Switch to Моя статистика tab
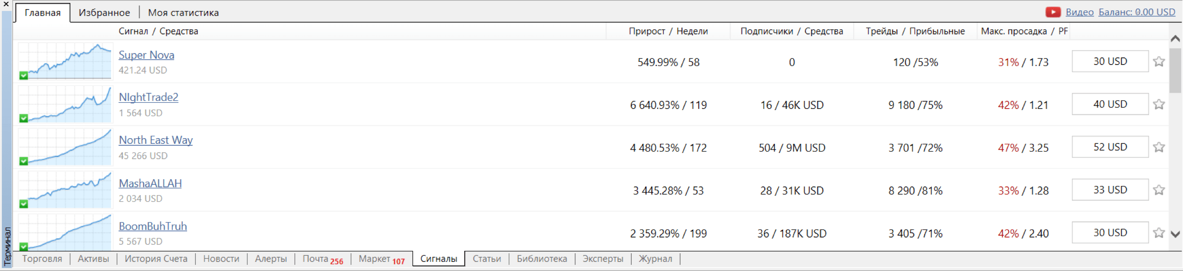The width and height of the screenshot is (1183, 271). [183, 13]
